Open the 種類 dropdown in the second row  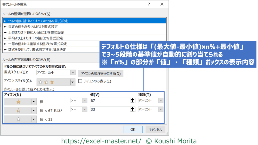[x=160, y=109]
